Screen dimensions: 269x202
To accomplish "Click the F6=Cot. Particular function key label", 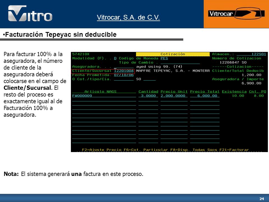I will tap(146, 150).
